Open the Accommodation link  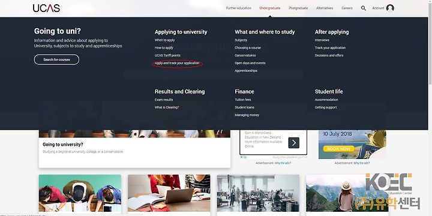click(x=326, y=100)
